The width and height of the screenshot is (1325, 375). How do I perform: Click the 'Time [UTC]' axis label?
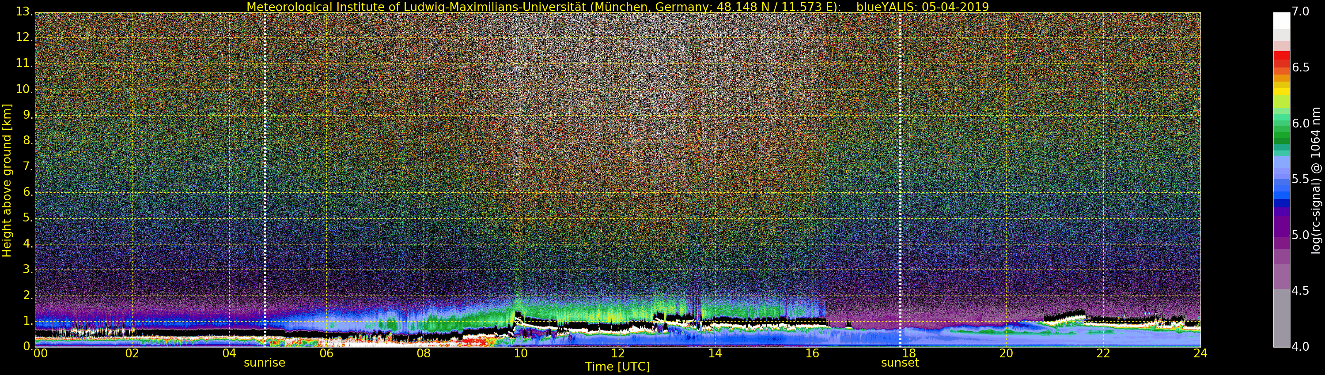tap(617, 367)
